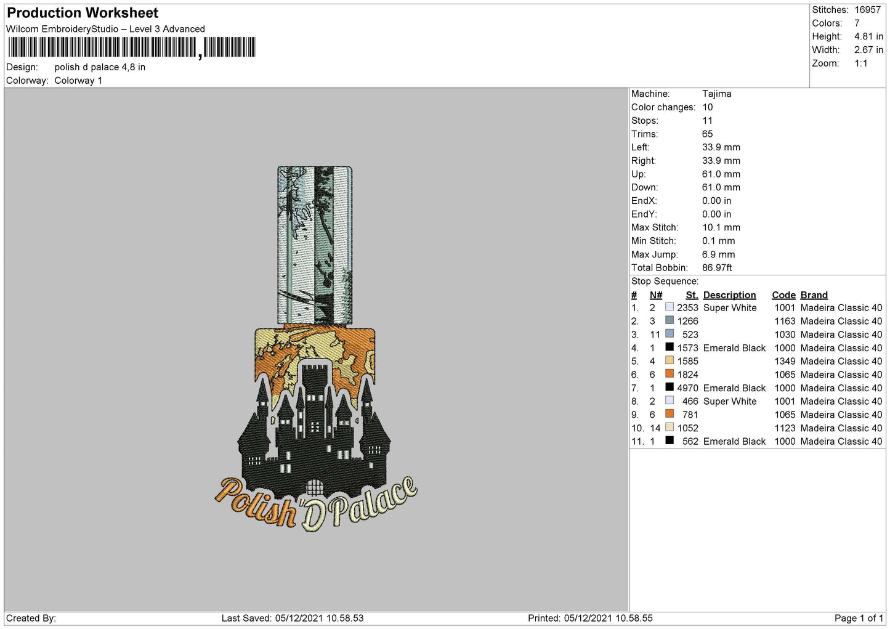Select the Colors value 7
The height and width of the screenshot is (629, 890).
pos(857,23)
